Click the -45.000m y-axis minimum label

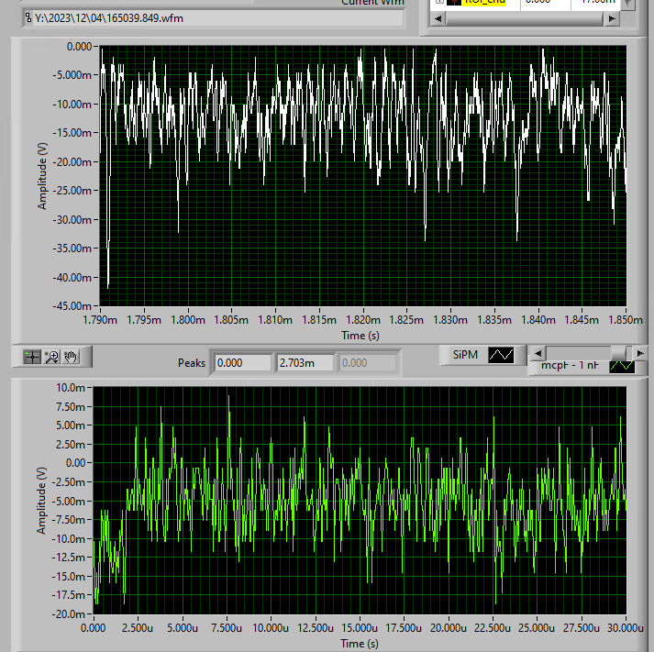click(x=73, y=305)
